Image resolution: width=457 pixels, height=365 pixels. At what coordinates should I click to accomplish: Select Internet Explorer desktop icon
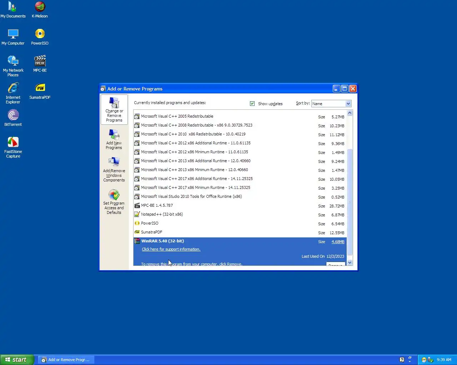[x=13, y=93]
